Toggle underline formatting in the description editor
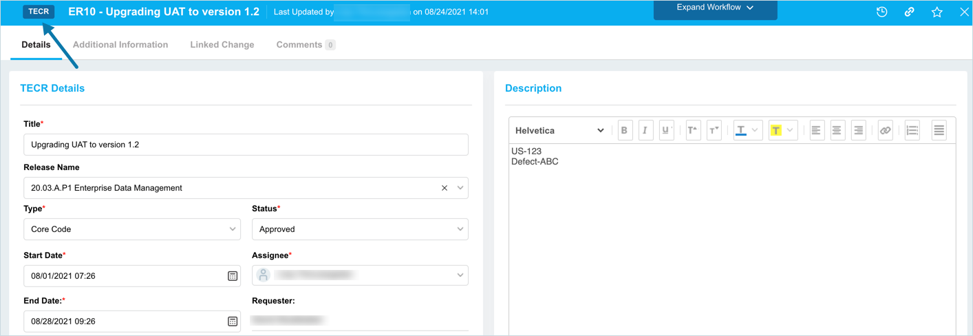The width and height of the screenshot is (973, 336). 666,131
